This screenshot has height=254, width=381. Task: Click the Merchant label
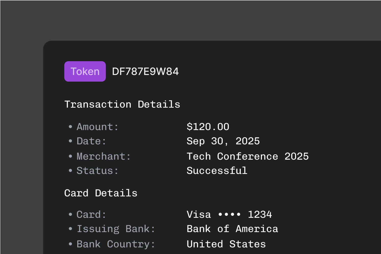coord(104,157)
